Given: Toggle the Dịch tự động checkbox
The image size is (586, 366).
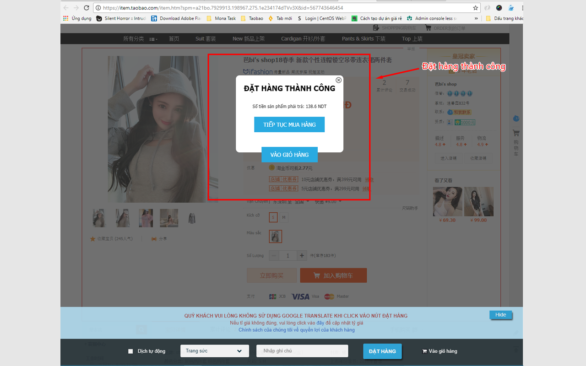Looking at the screenshot, I should [130, 351].
